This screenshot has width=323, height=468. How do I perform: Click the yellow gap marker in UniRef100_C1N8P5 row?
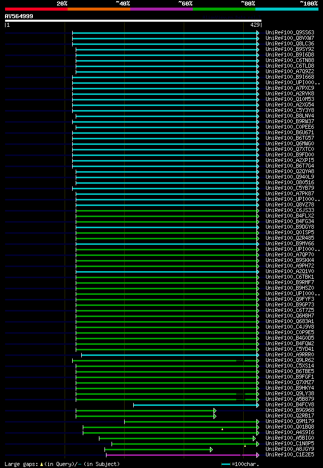(245, 446)
